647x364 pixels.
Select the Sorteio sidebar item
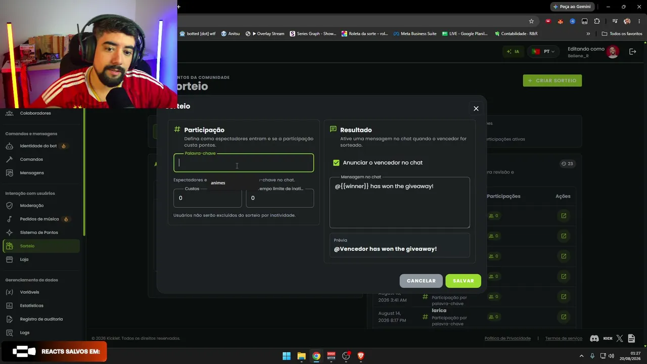click(x=41, y=246)
